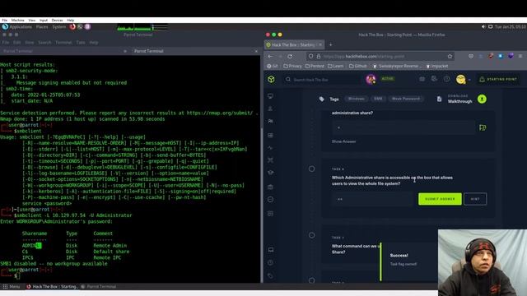Open the laptop icon near sidebar bottom
Image resolution: width=527 pixels, height=296 pixels.
[271, 250]
